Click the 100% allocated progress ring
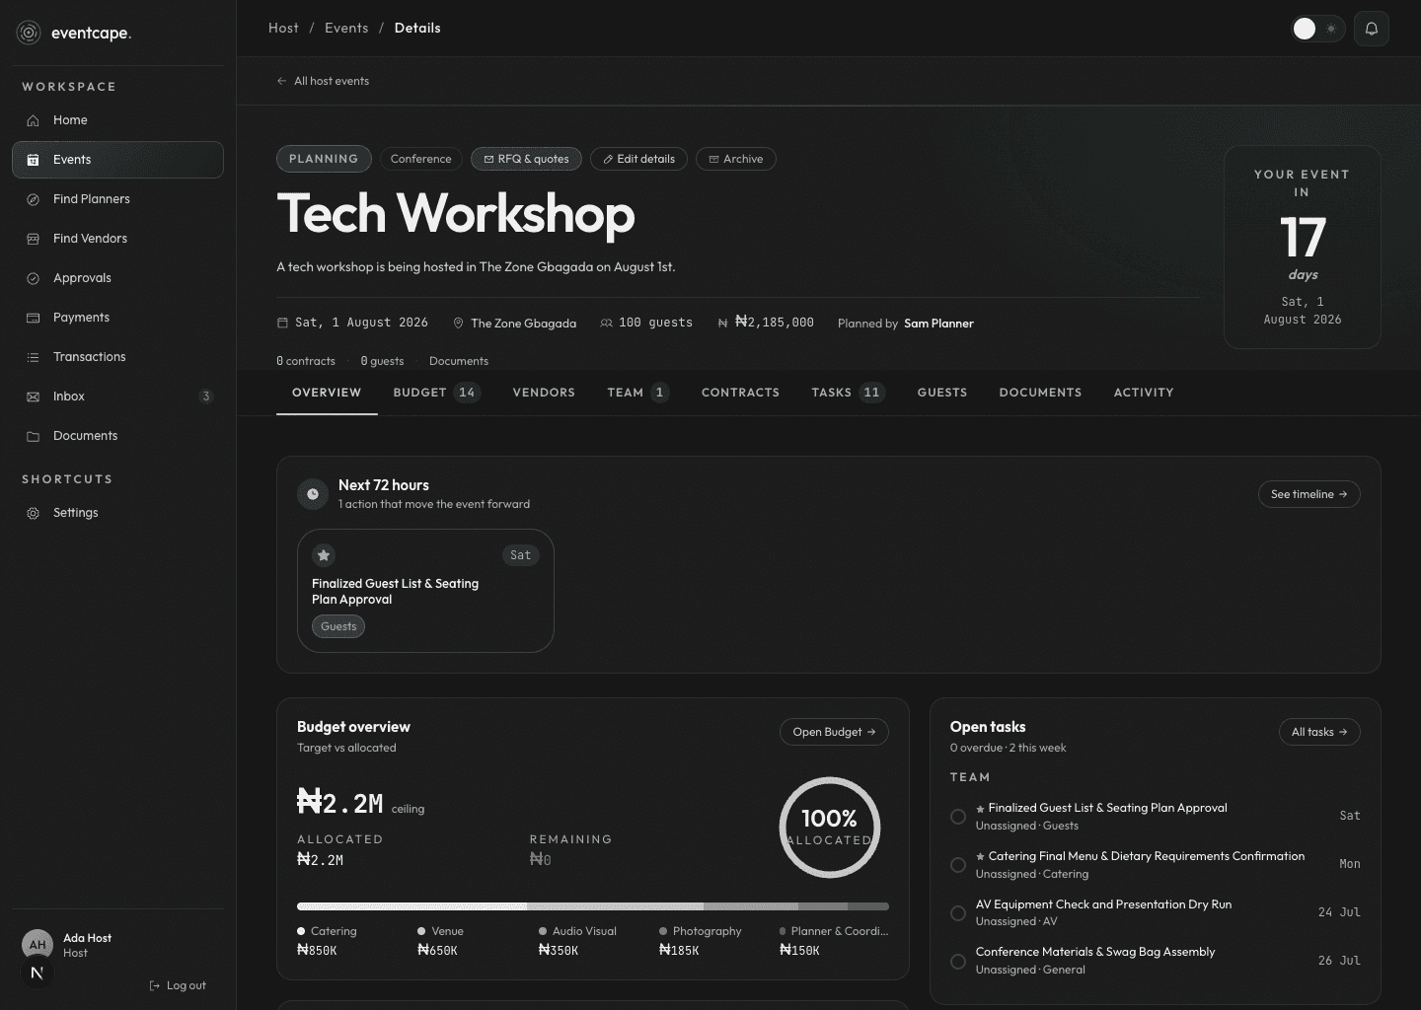1421x1010 pixels. [x=829, y=828]
